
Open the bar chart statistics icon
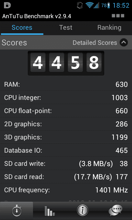point(50,211)
